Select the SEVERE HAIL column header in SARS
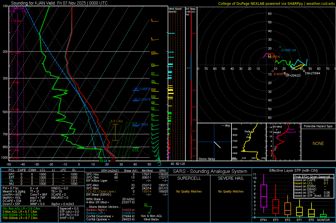Screen dimensions: 336x223 (231, 178)
